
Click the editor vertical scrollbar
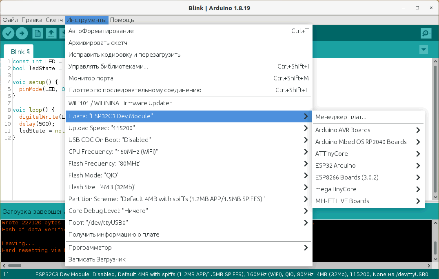coord(435,129)
